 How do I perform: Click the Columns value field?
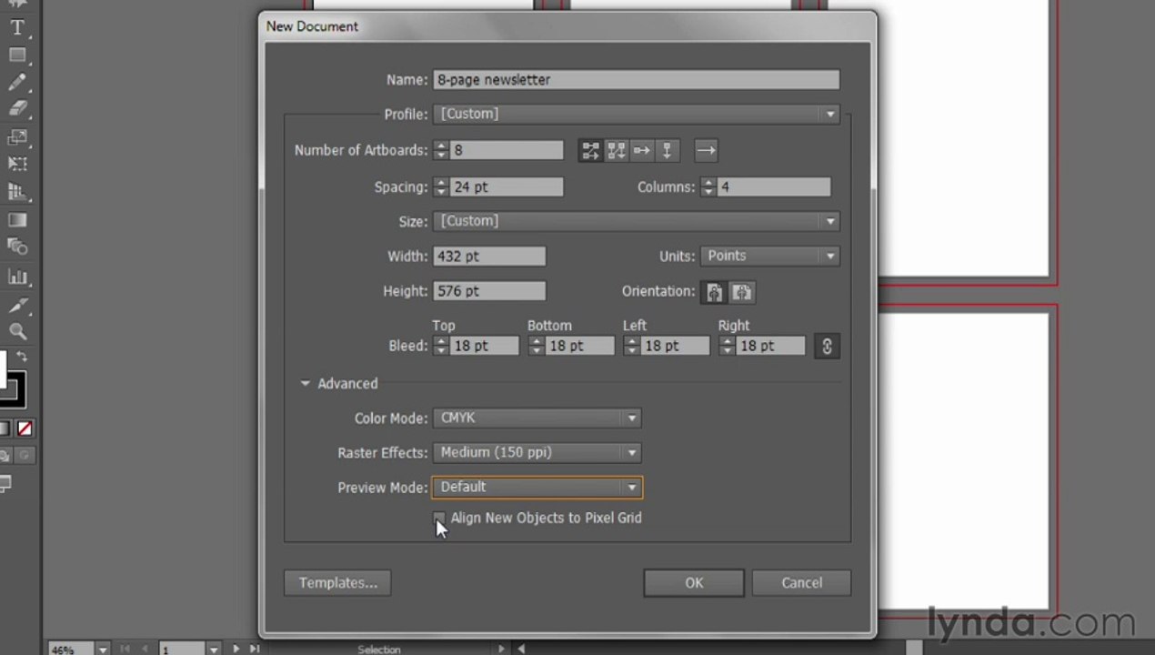tap(773, 187)
